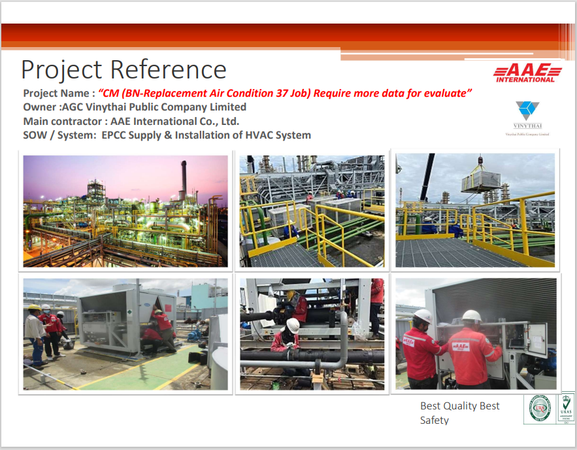Select the photo of crane lifting HVAC unit
The height and width of the screenshot is (450, 577).
point(475,211)
